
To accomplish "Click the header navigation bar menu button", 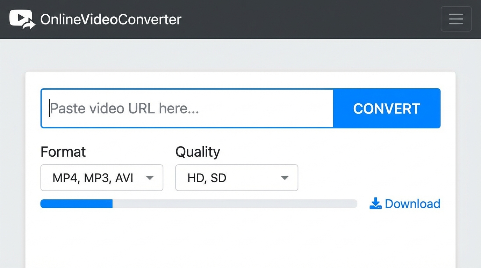I will [x=456, y=19].
